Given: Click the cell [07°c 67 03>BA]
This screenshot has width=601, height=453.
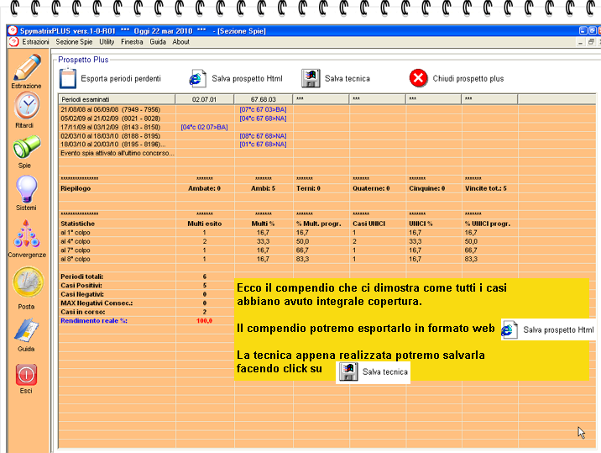Looking at the screenshot, I should (263, 109).
